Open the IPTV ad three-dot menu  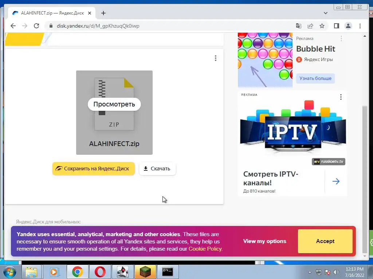[341, 97]
